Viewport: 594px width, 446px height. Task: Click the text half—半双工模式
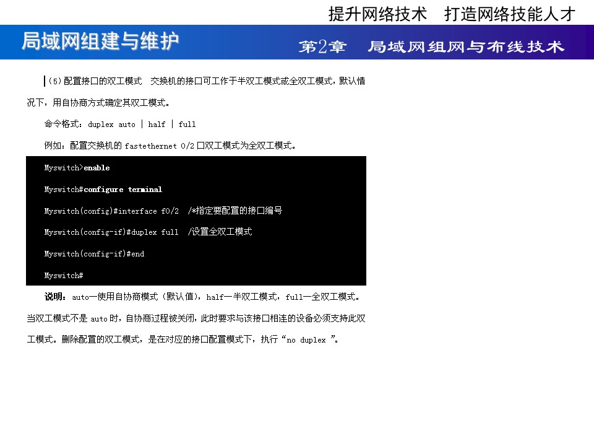(242, 297)
